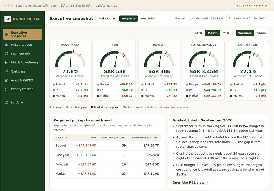Click the Occupancy Budget −2.7 pts variance
274x191 pixels.
click(x=82, y=85)
